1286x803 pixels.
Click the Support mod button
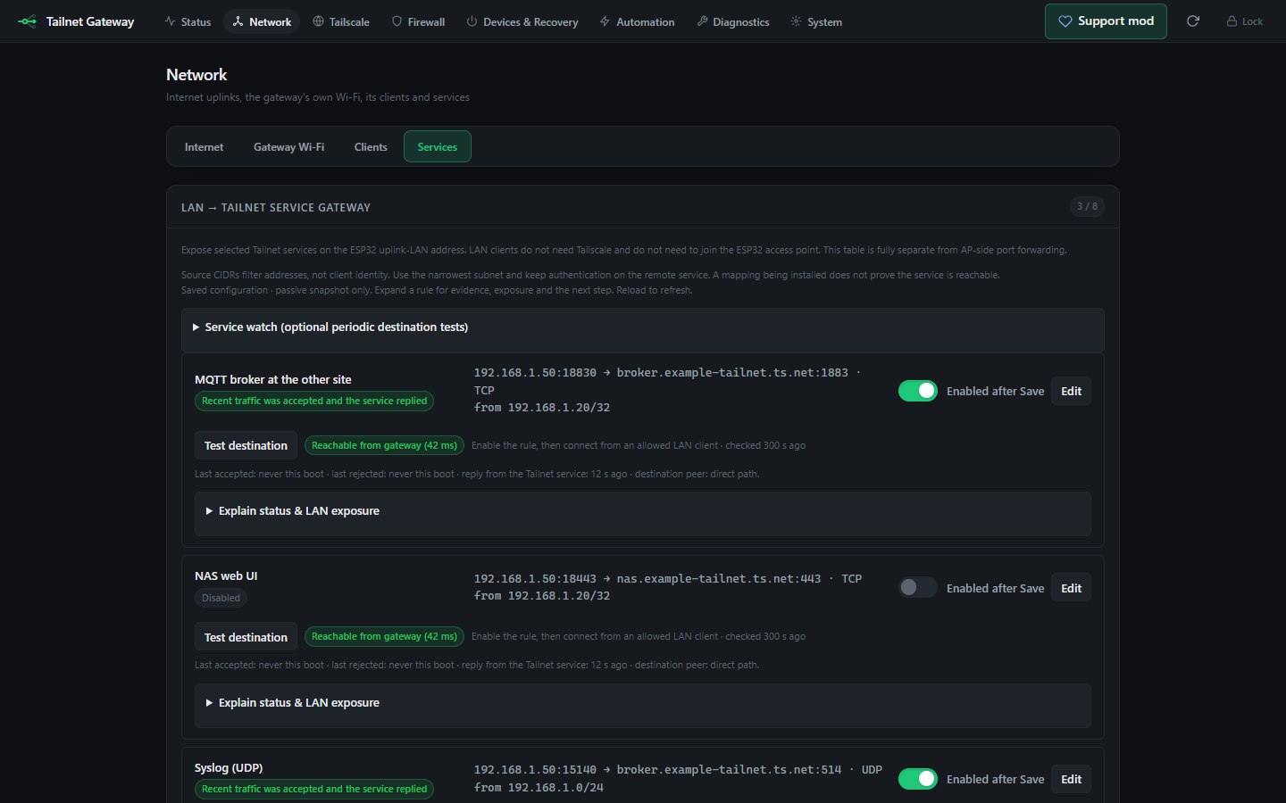coord(1106,21)
